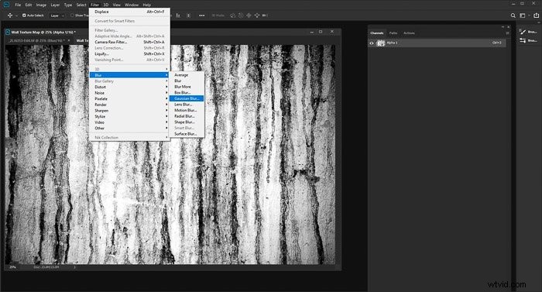
Task: Click the Alpha 1 channel name
Action: (392, 43)
